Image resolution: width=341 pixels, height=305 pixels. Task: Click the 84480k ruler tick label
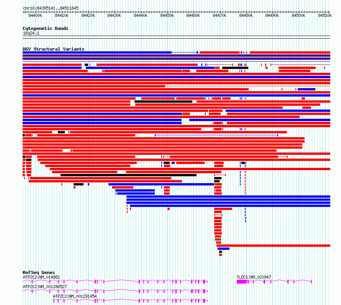pyautogui.click(x=246, y=15)
